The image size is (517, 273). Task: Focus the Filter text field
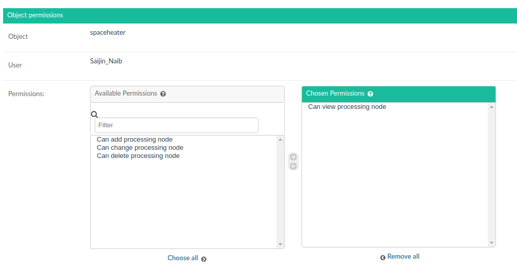click(x=177, y=125)
